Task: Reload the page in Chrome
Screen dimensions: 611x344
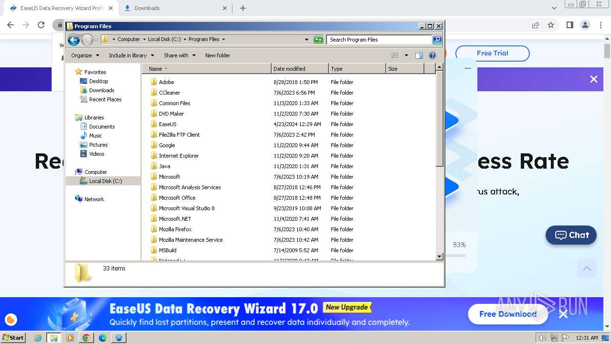Action: click(x=41, y=25)
